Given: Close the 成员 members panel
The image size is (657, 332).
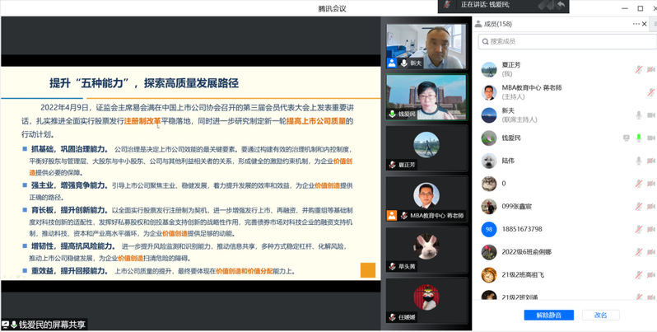Looking at the screenshot, I should click(645, 24).
